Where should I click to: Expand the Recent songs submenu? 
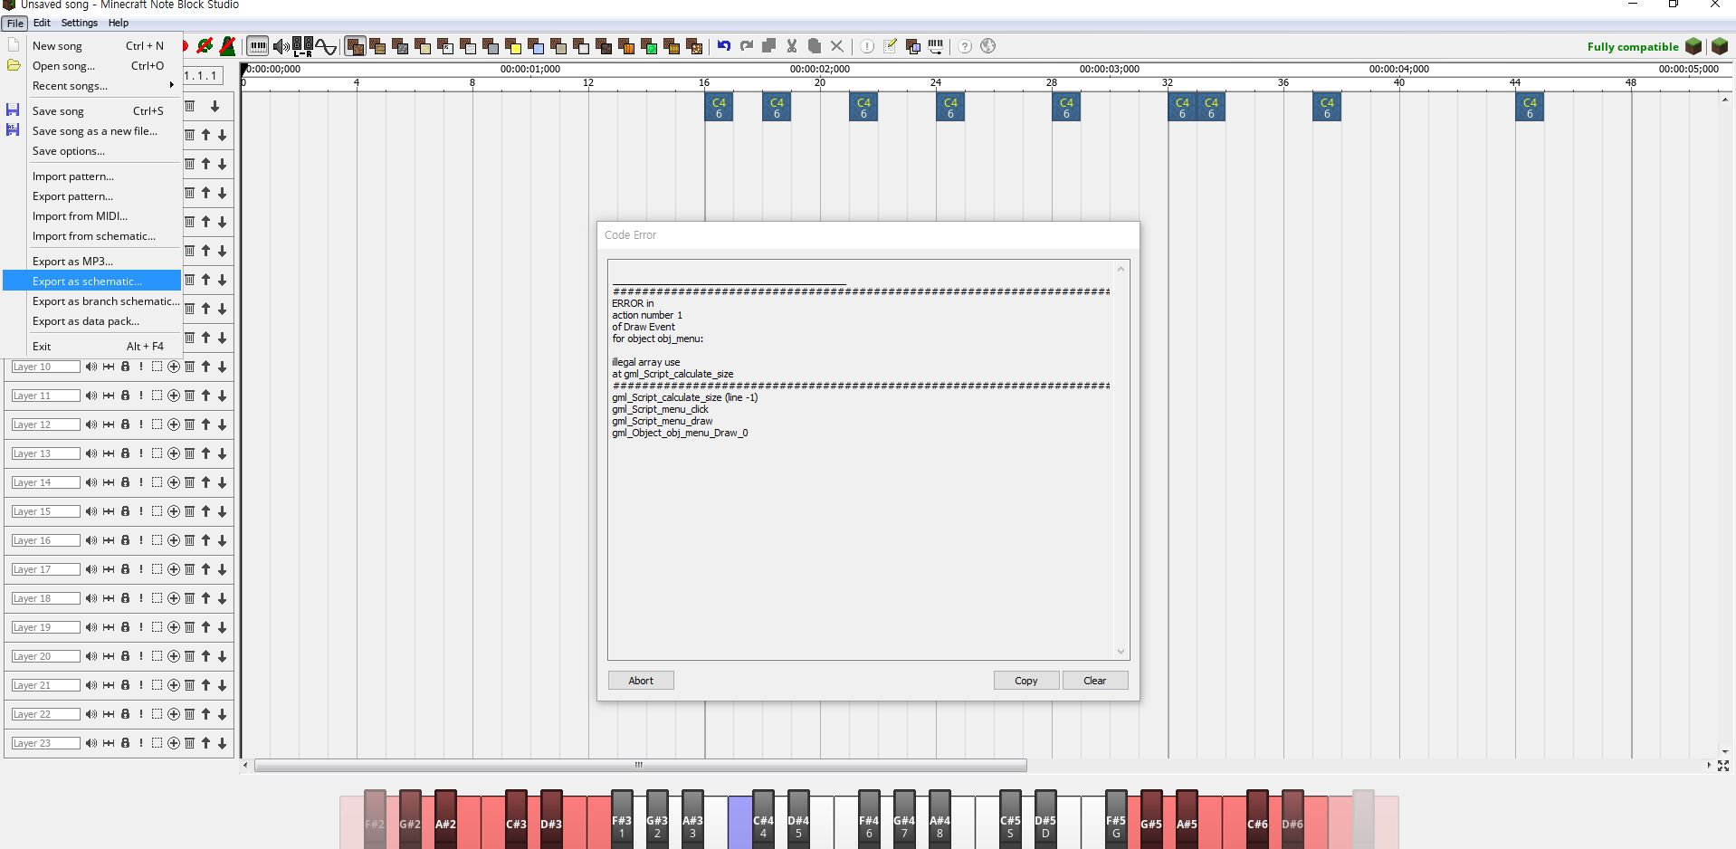pos(71,86)
